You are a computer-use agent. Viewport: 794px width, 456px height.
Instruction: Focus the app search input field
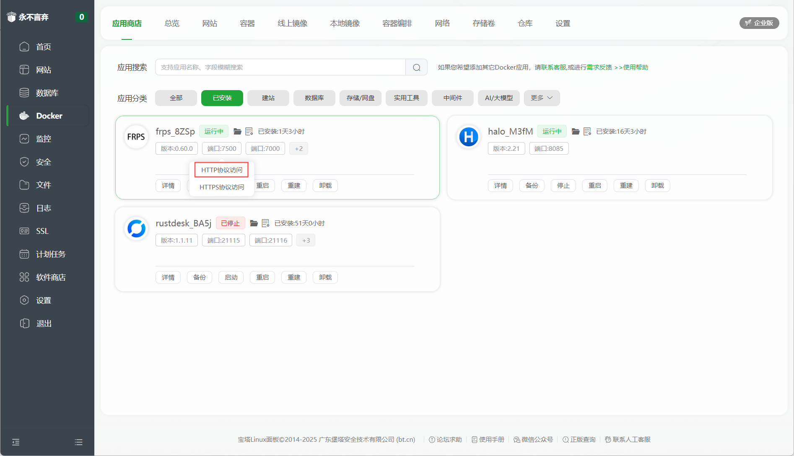pyautogui.click(x=280, y=67)
